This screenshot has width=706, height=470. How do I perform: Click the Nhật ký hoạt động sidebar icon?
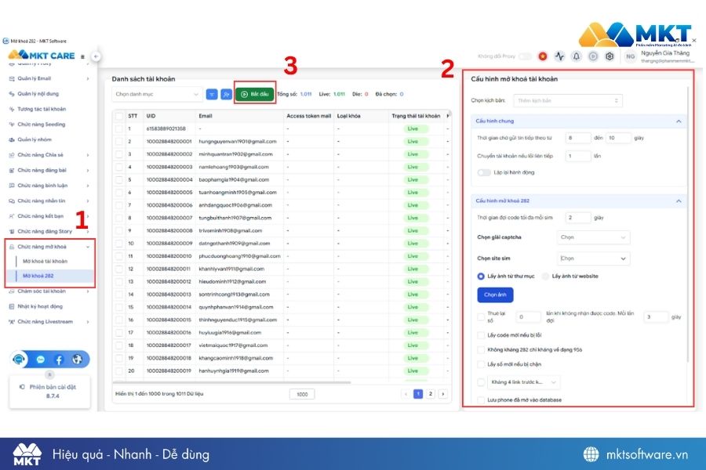pyautogui.click(x=12, y=306)
